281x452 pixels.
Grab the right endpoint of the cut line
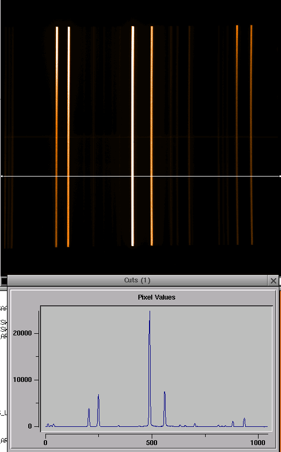(279, 176)
